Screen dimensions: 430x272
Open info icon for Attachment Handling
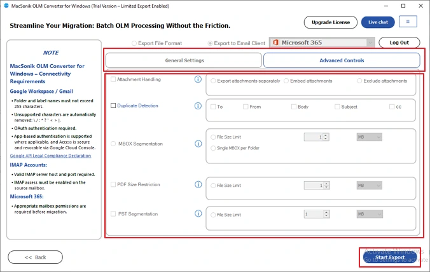198,79
